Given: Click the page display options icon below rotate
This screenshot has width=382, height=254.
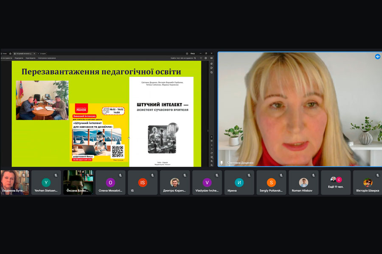Looking at the screenshot, I should pyautogui.click(x=211, y=157).
